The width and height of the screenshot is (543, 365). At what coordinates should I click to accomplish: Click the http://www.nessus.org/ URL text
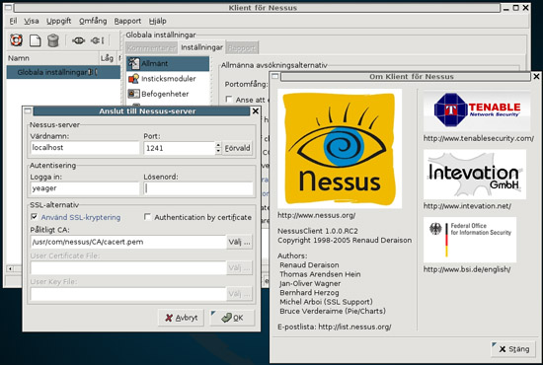(x=317, y=215)
